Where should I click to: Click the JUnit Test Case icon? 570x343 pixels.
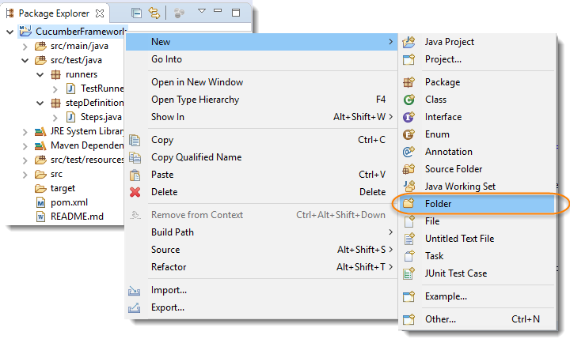[x=409, y=273]
